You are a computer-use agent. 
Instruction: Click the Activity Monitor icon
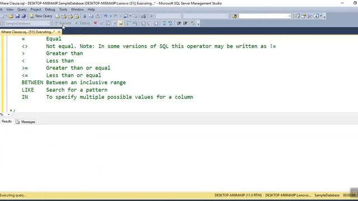coord(143,16)
